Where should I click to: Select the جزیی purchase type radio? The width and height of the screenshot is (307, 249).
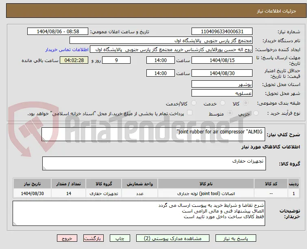click(256, 113)
